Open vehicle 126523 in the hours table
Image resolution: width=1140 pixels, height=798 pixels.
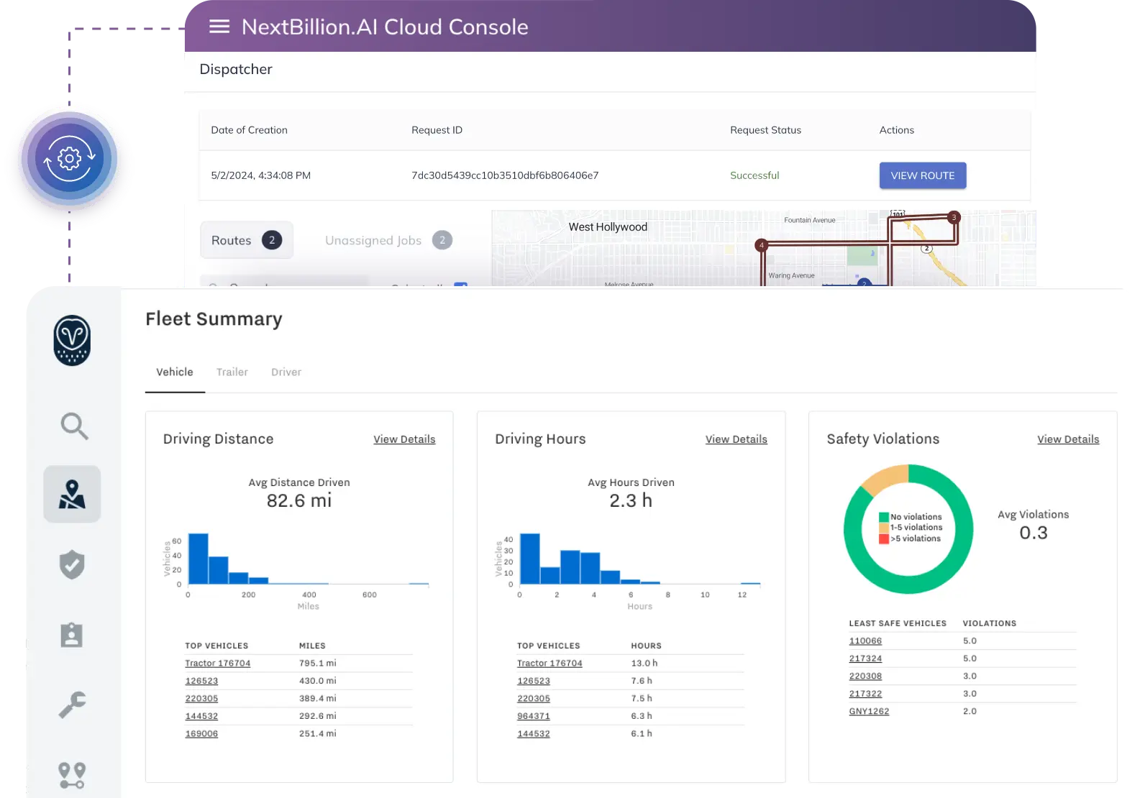click(534, 681)
